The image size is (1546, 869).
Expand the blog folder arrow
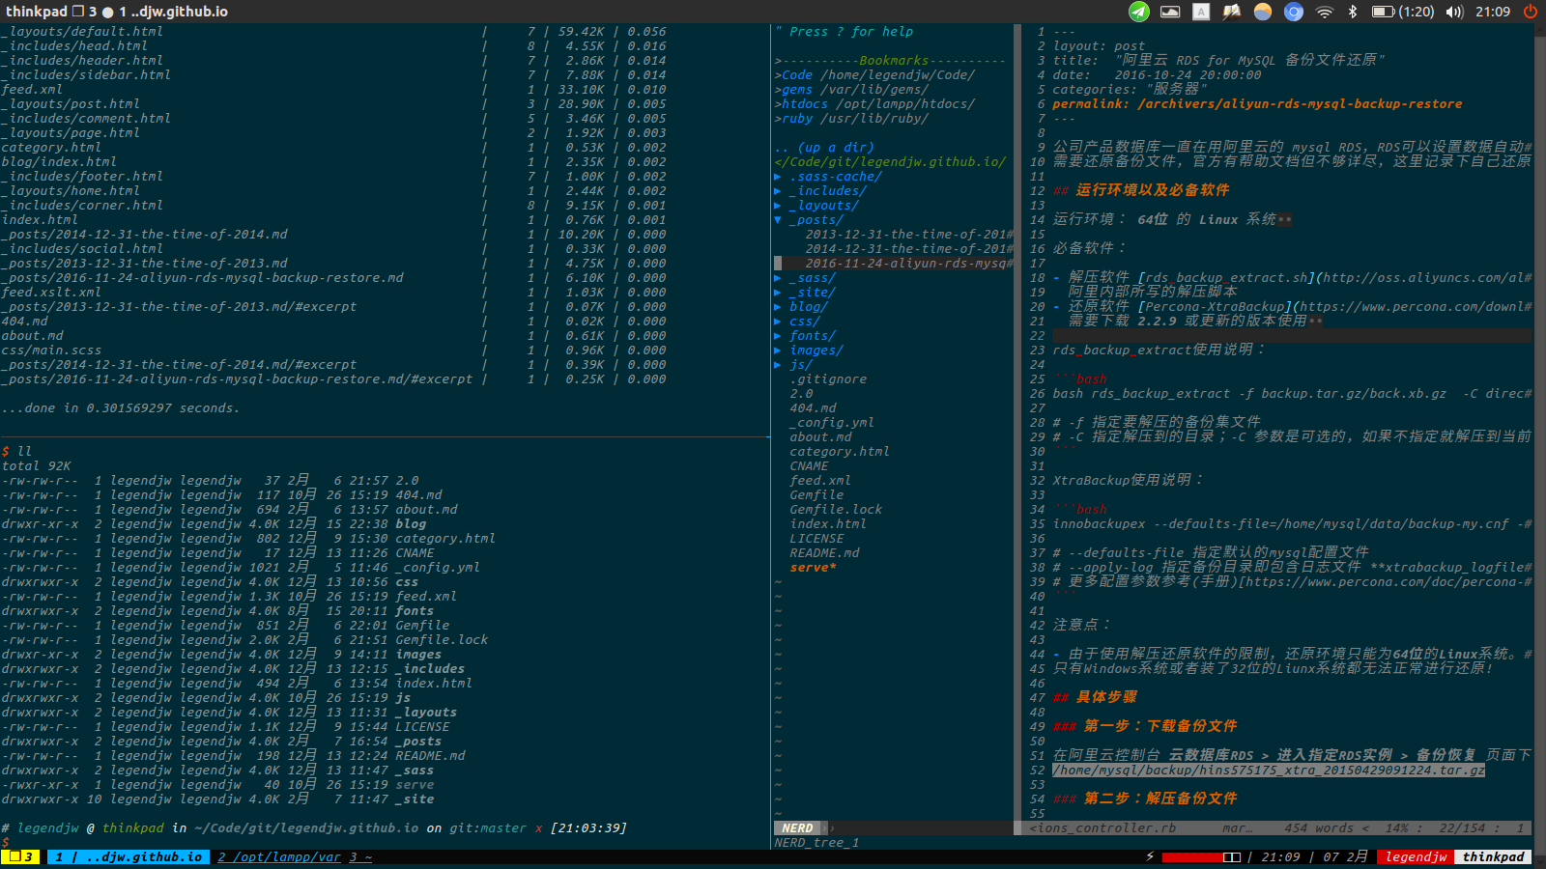pyautogui.click(x=778, y=307)
